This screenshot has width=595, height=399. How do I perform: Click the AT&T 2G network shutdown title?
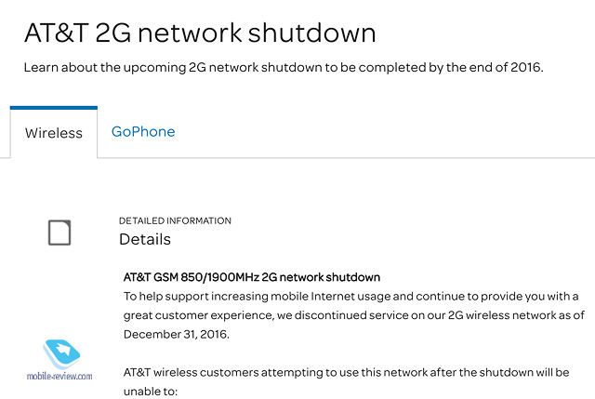[200, 33]
